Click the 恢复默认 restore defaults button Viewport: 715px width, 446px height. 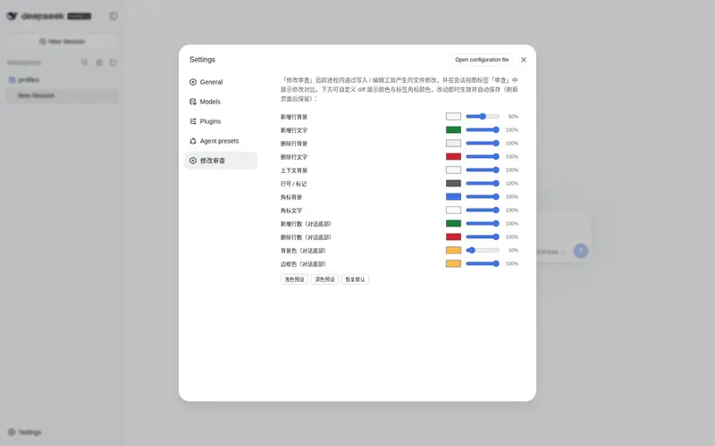coord(355,279)
